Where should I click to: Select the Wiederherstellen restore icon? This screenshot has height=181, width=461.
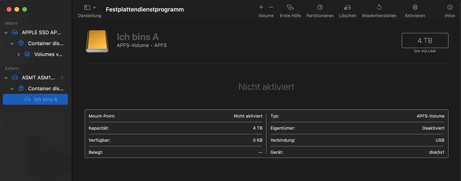pos(379,7)
